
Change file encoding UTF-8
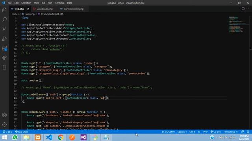(192, 132)
